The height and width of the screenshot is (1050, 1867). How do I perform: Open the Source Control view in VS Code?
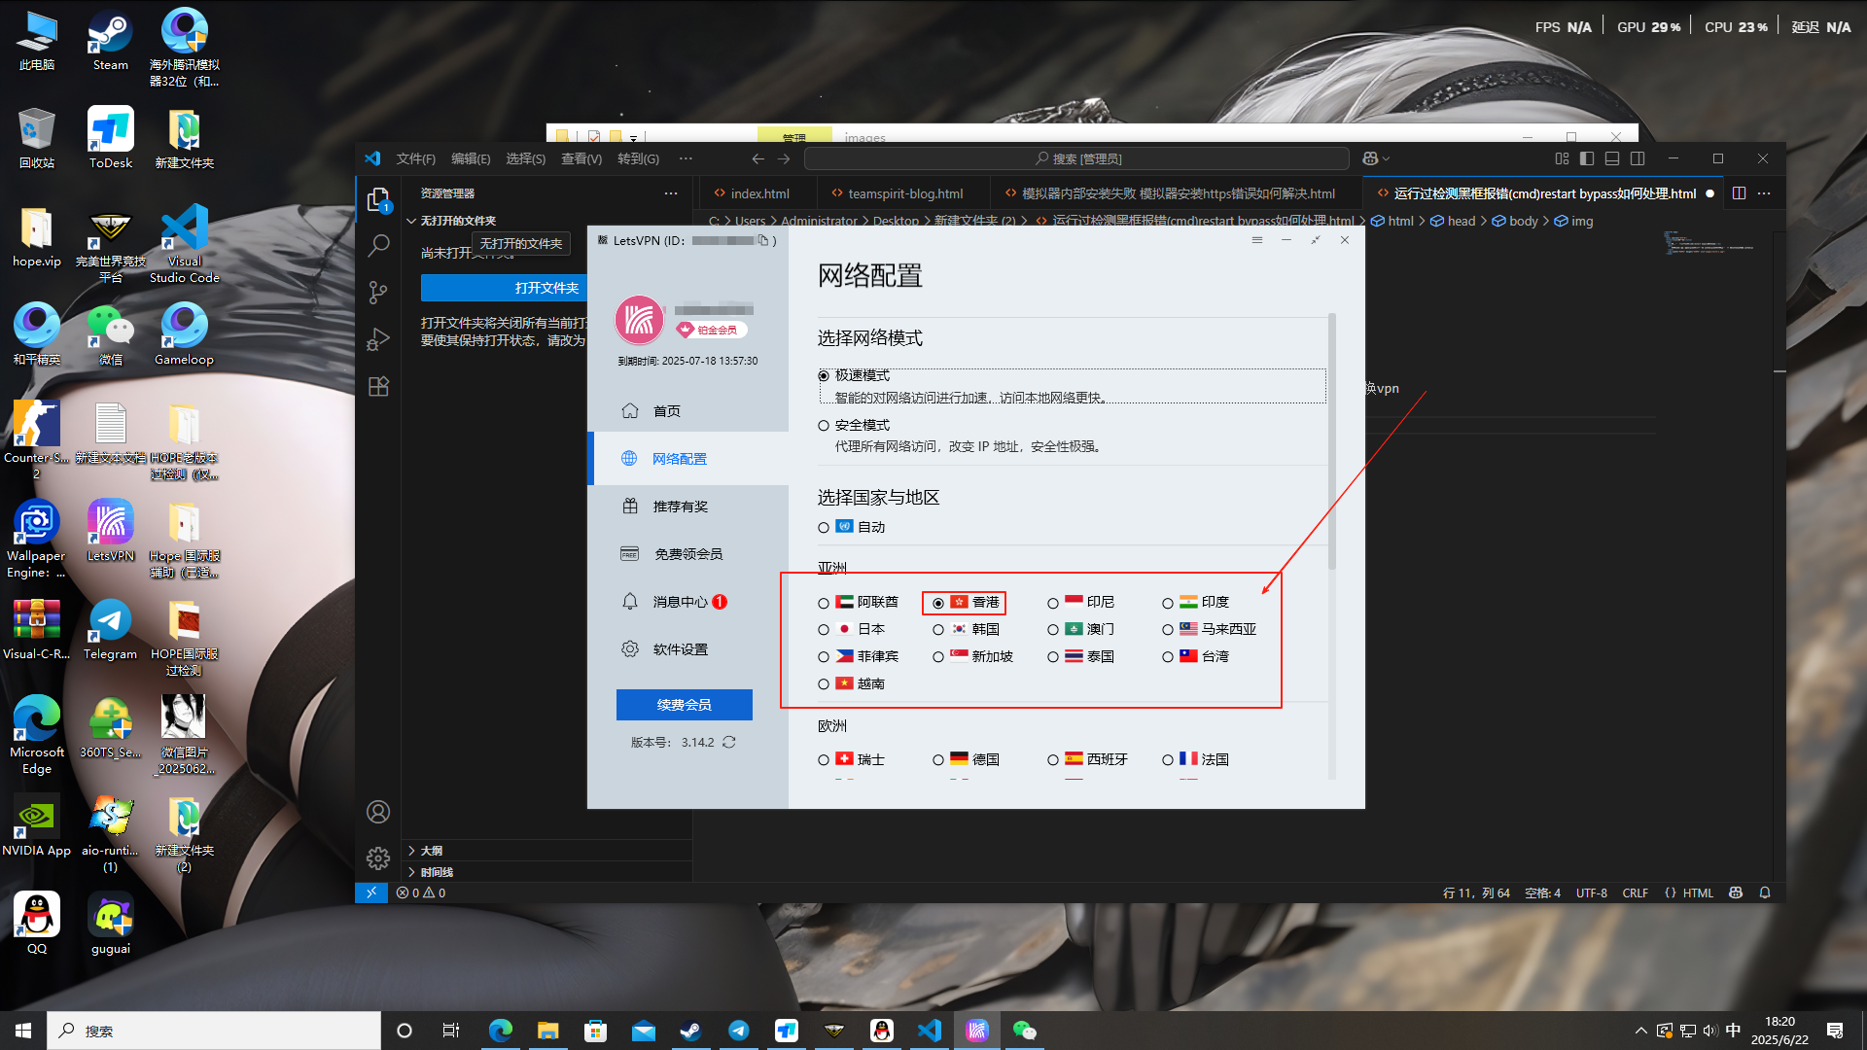(x=378, y=293)
